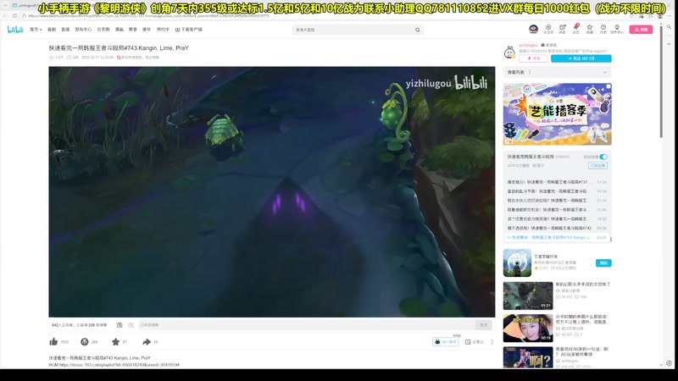This screenshot has height=381, width=678.
Task: Click the bilibili logo in the header
Action: point(15,30)
